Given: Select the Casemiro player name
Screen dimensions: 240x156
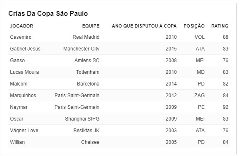Looking at the screenshot, I should pyautogui.click(x=21, y=37).
